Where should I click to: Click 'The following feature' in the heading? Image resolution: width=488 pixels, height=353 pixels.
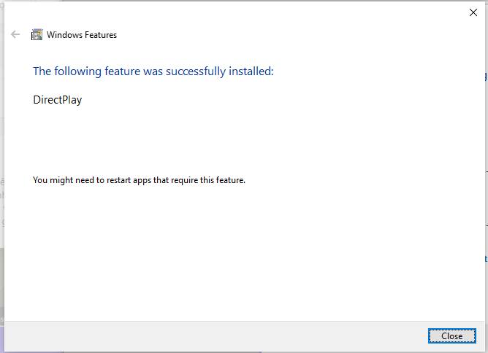coord(86,71)
